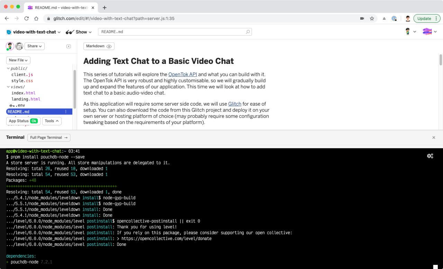The image size is (443, 269).
Task: Open the user account avatar dropdown
Action: coord(410,32)
